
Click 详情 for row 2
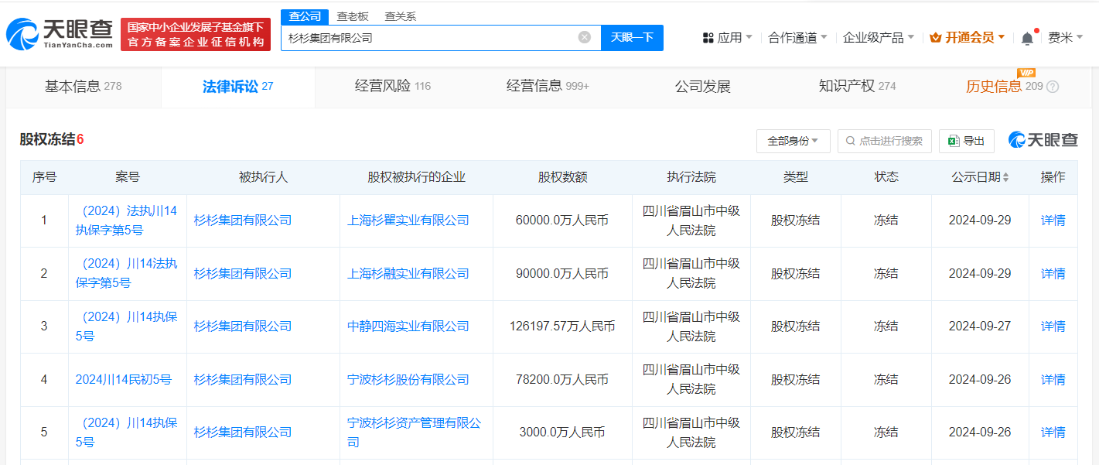tap(1053, 273)
